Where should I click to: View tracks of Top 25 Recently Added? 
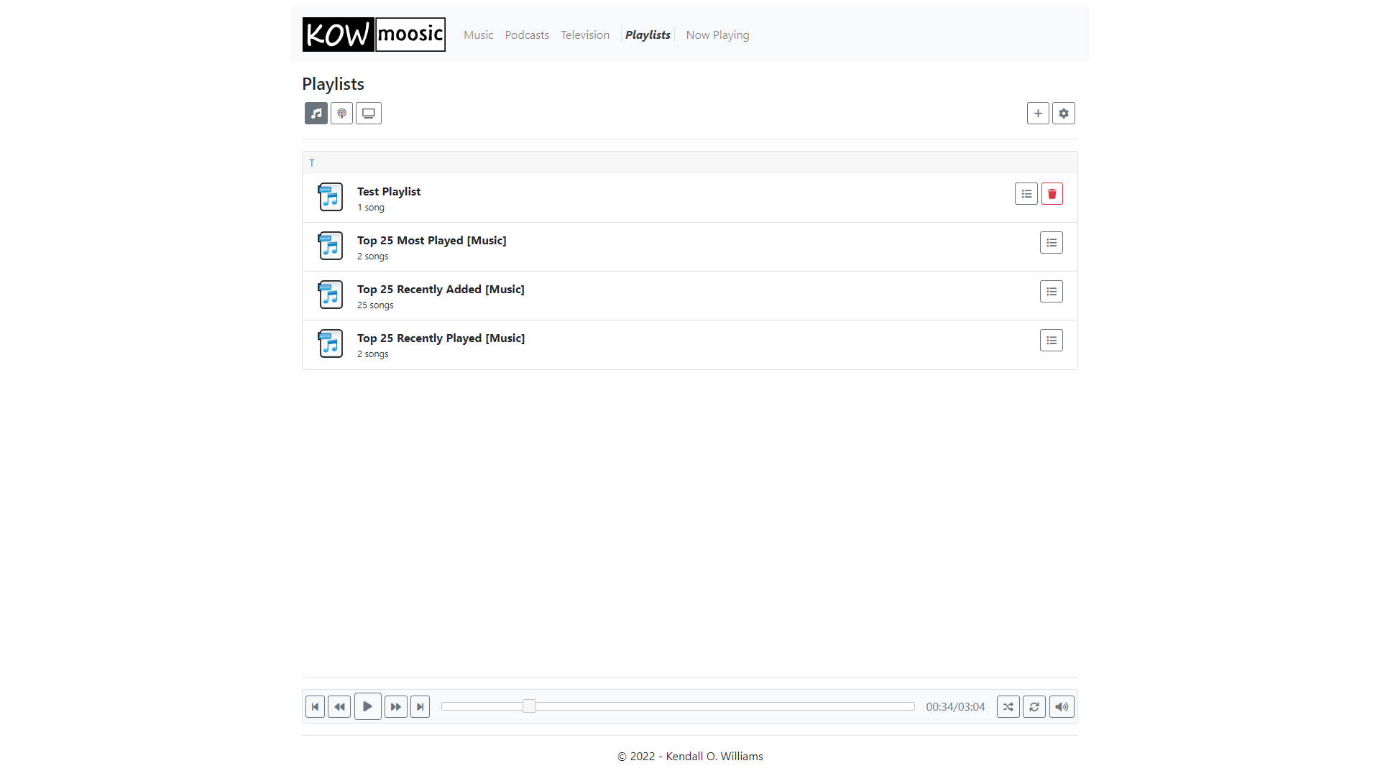(1052, 292)
